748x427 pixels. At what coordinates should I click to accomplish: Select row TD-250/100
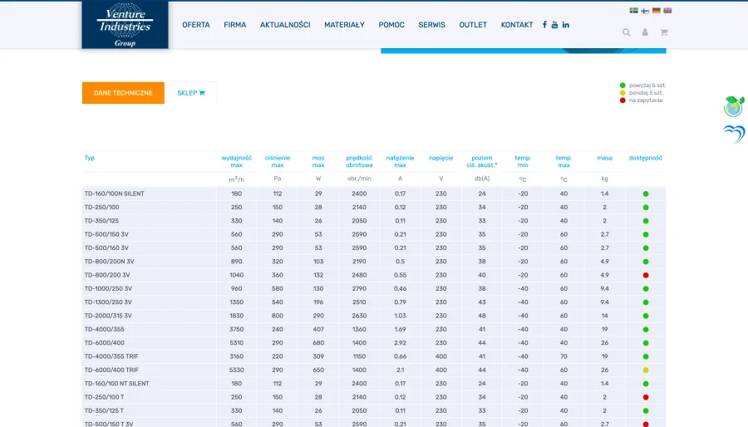point(373,208)
